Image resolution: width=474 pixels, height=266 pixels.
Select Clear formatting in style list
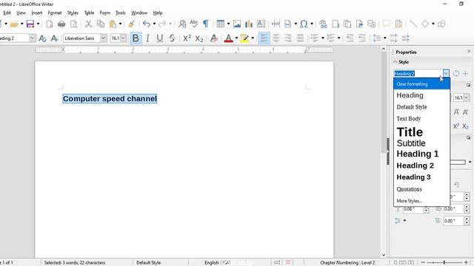click(x=421, y=83)
